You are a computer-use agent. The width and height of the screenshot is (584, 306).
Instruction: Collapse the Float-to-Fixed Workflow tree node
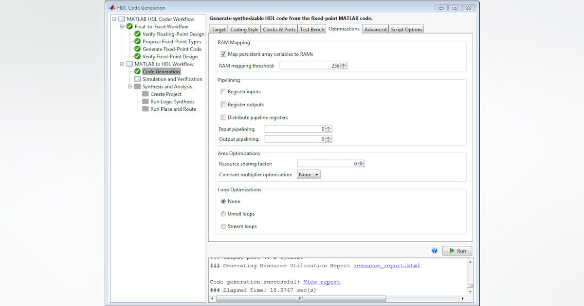(x=122, y=27)
